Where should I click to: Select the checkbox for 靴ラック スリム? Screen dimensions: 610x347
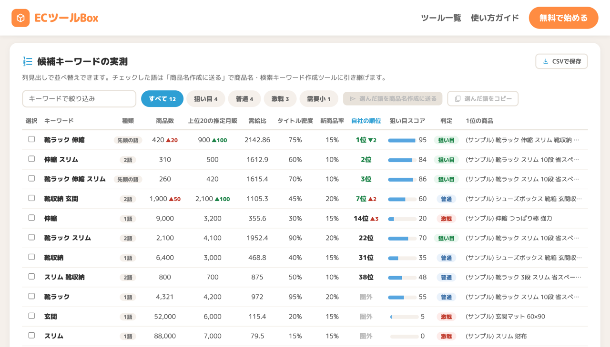tap(31, 237)
